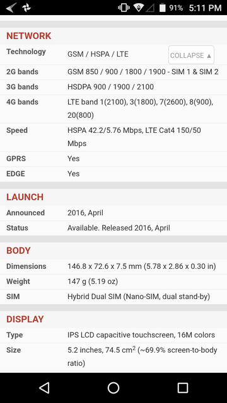Tap the 5:11 PM clock in status bar

coord(205,8)
